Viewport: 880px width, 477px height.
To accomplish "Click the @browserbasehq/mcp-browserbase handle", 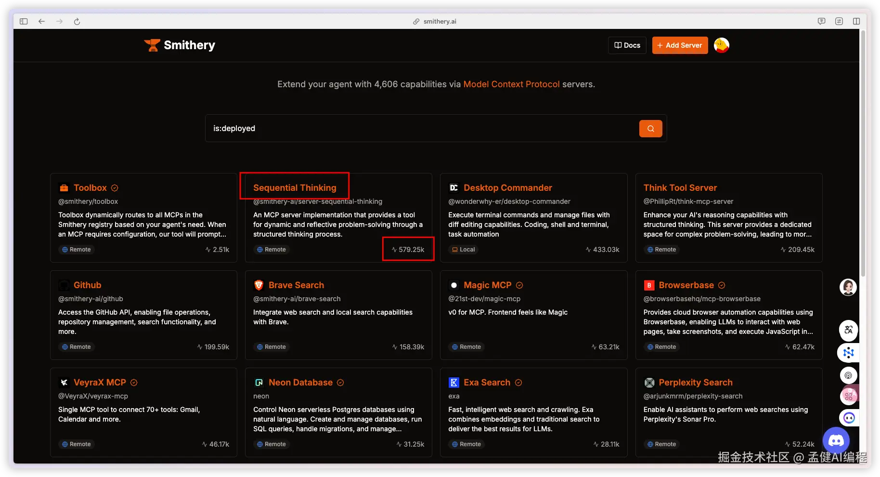I will (x=702, y=299).
